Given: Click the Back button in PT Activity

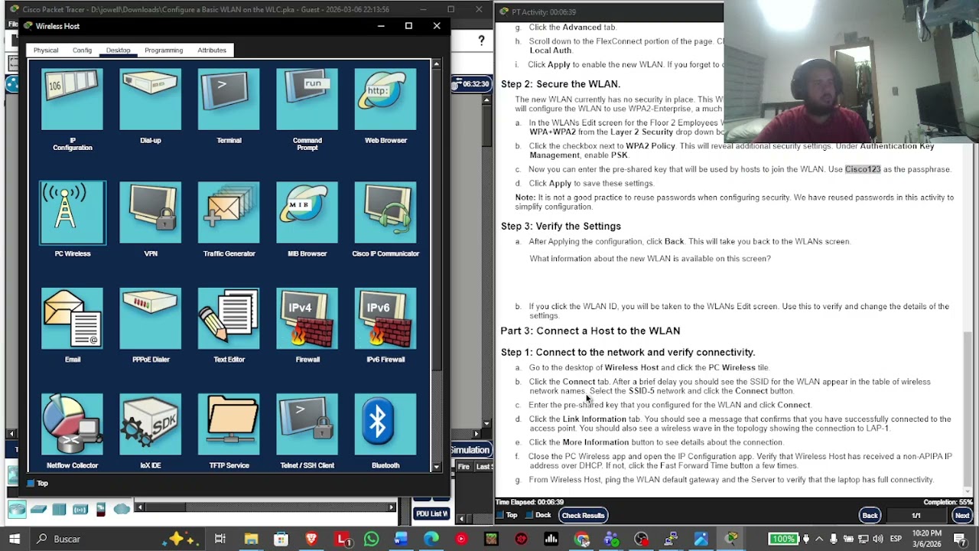Looking at the screenshot, I should [870, 516].
